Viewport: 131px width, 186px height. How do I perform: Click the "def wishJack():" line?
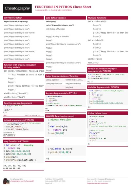click(96, 40)
